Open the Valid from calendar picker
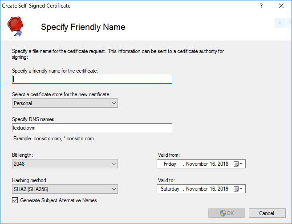This screenshot has height=224, width=292. click(x=238, y=164)
